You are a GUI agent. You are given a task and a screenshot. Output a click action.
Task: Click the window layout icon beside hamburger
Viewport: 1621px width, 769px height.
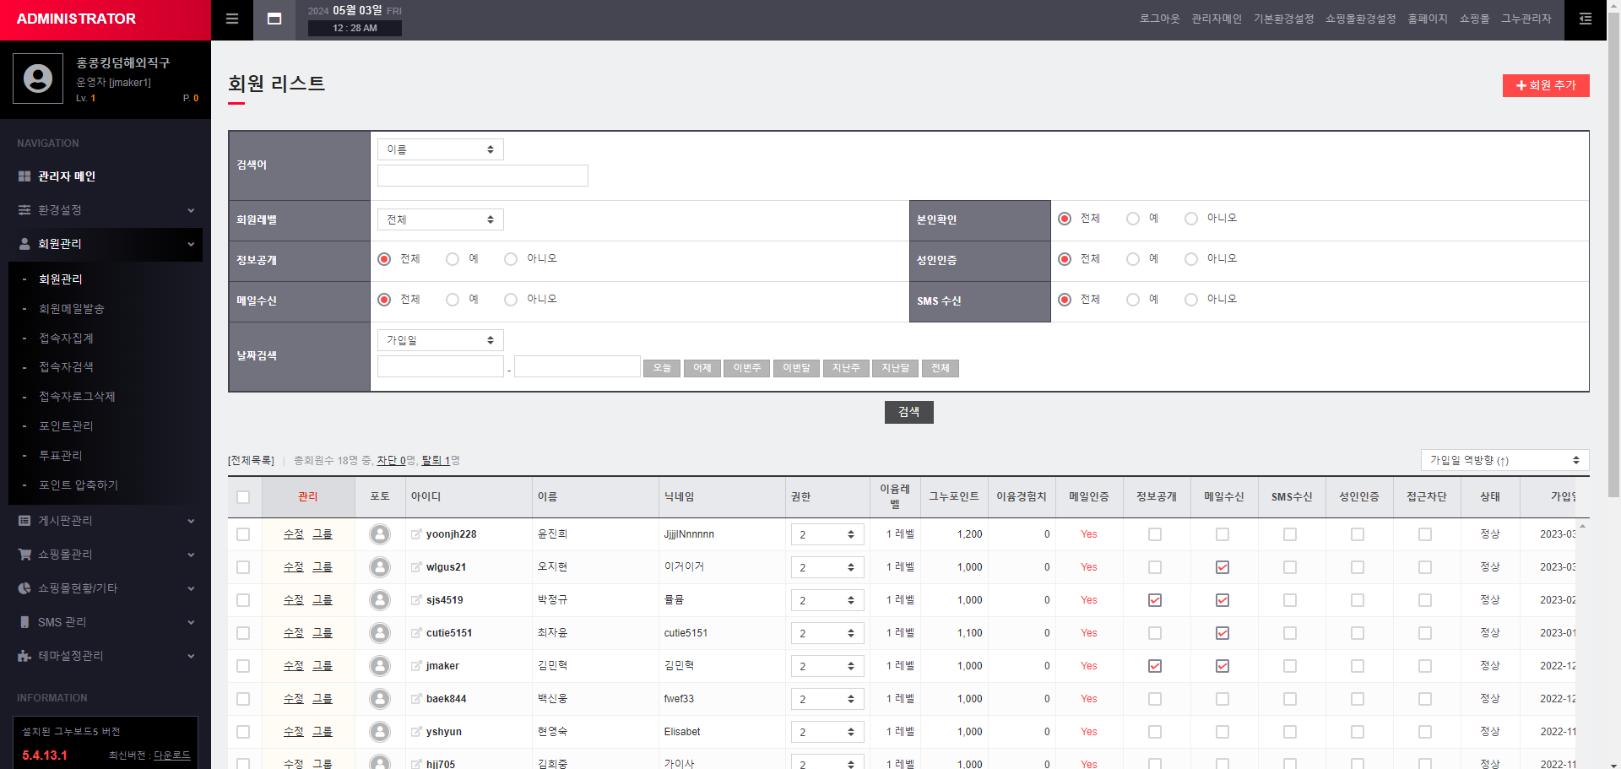click(274, 19)
